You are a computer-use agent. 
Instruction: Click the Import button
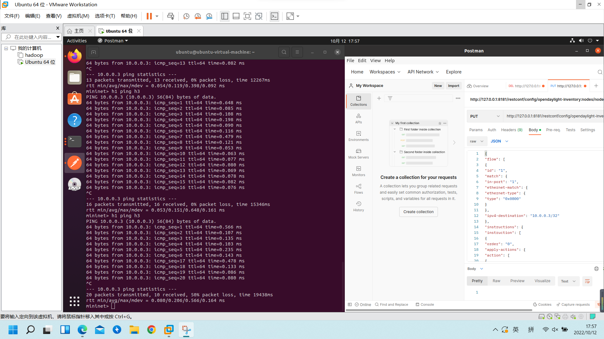coord(453,86)
